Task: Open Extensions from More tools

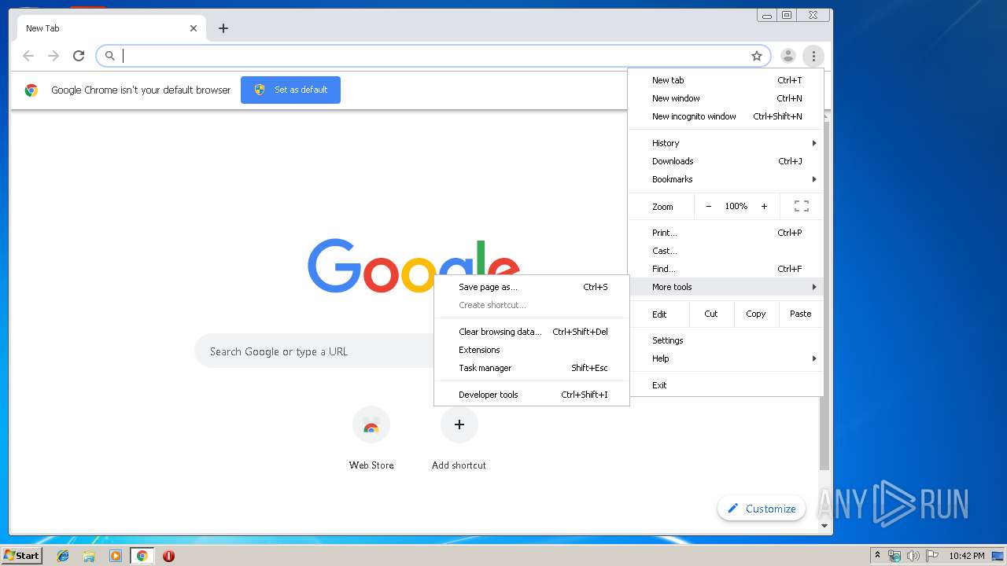Action: point(532,350)
